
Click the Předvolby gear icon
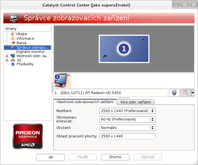(13, 64)
